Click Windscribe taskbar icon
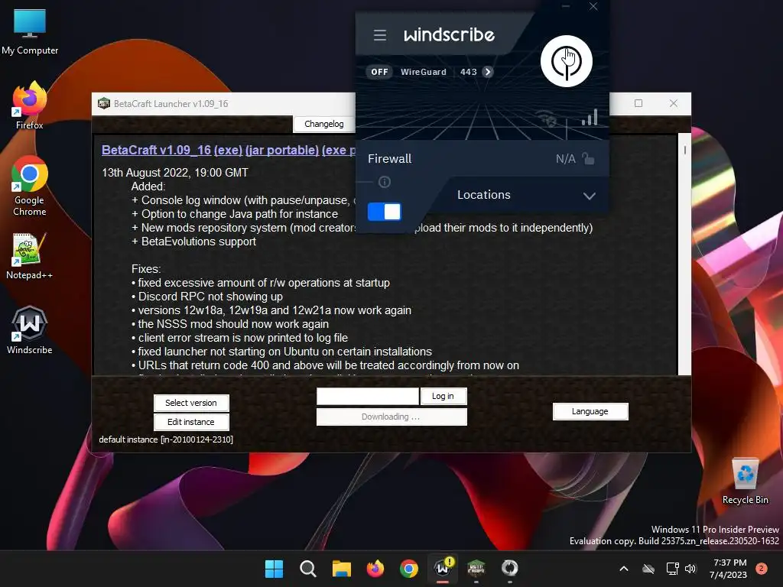 443,569
